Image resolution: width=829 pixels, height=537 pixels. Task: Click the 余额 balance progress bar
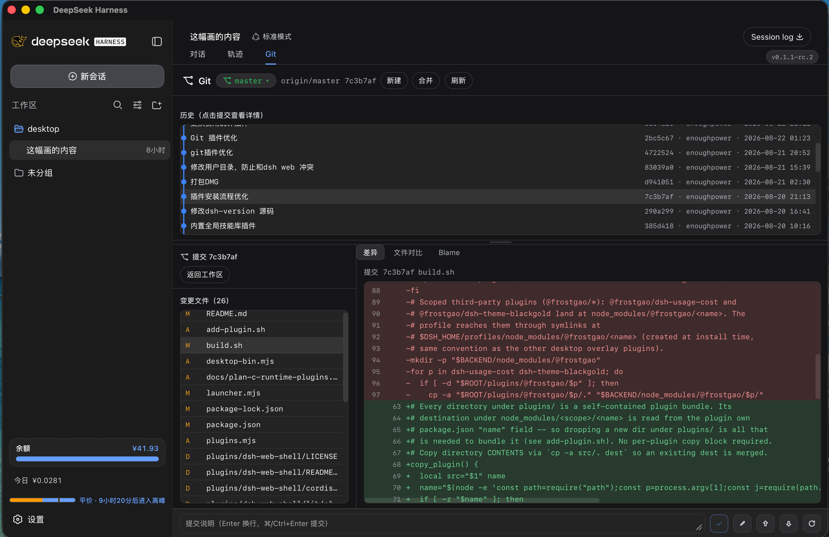point(87,459)
